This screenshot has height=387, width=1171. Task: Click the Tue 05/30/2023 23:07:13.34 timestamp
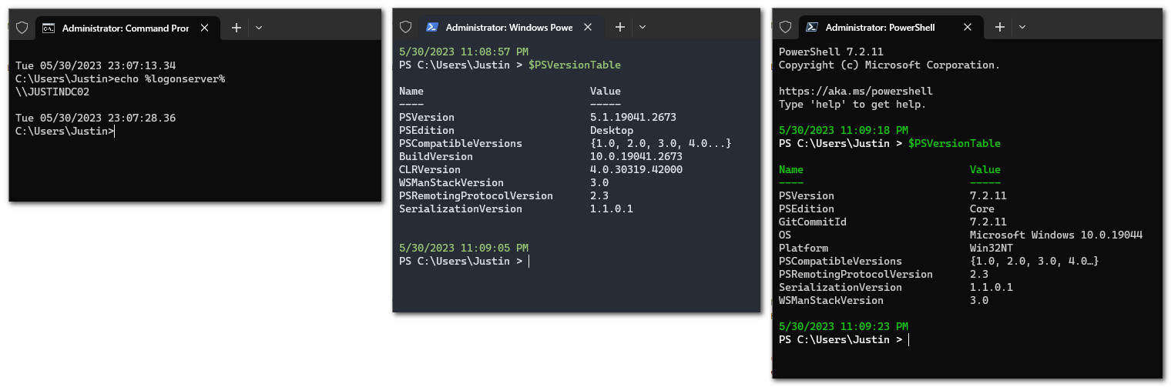(x=96, y=65)
